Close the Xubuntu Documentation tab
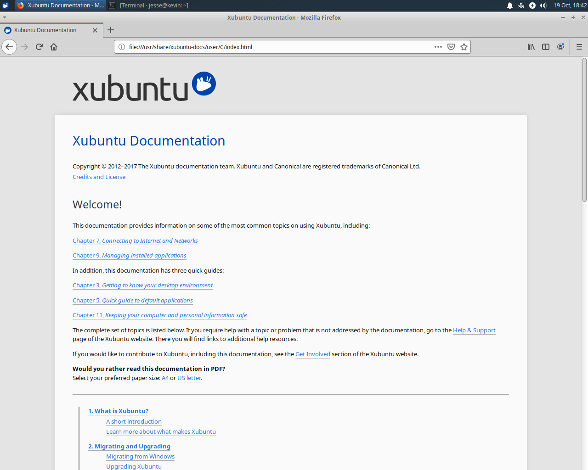 (95, 30)
